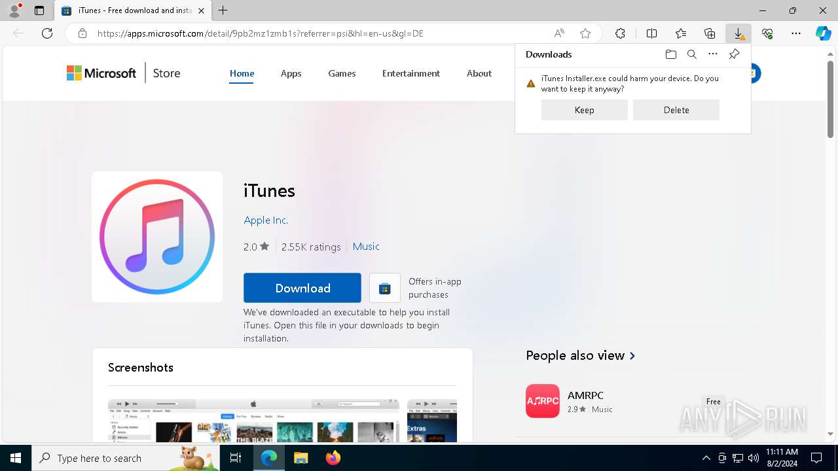Viewport: 838px width, 471px height.
Task: Launch Firefox from taskbar
Action: pos(333,458)
